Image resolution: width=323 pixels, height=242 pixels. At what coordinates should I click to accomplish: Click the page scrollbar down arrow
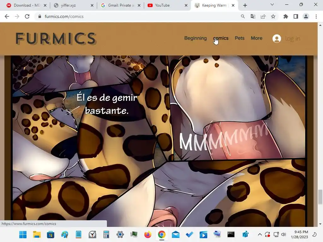point(320,224)
